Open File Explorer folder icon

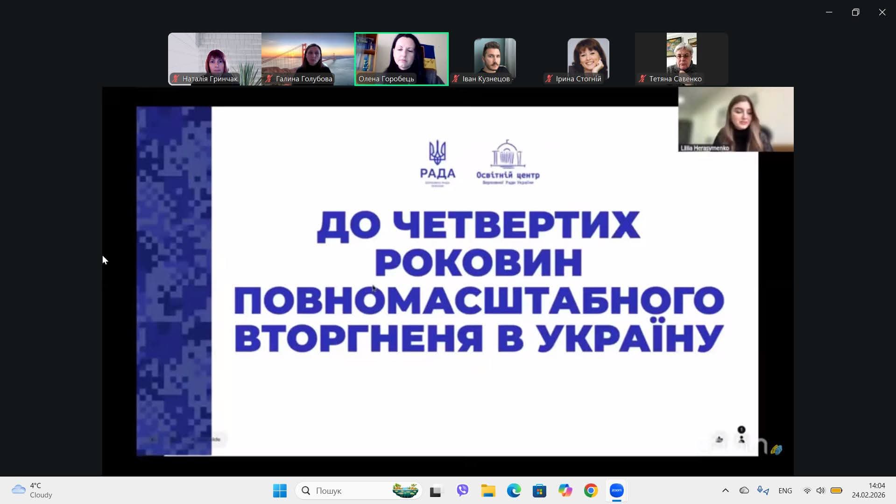coord(488,490)
